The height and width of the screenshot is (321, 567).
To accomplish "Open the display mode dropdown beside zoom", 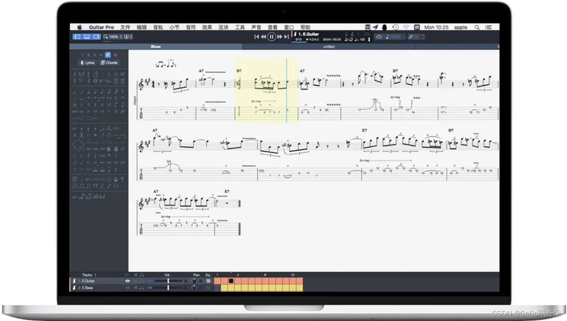I will pos(128,37).
